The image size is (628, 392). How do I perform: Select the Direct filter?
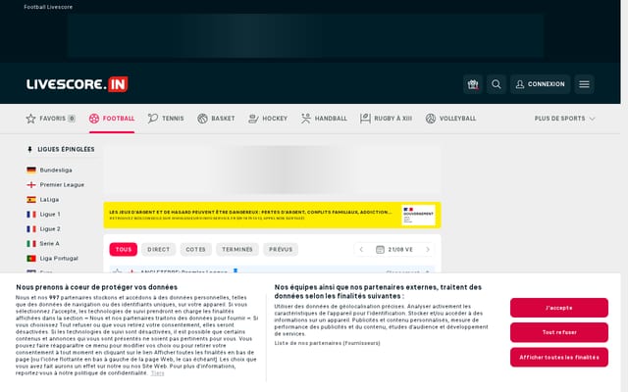[x=159, y=250]
